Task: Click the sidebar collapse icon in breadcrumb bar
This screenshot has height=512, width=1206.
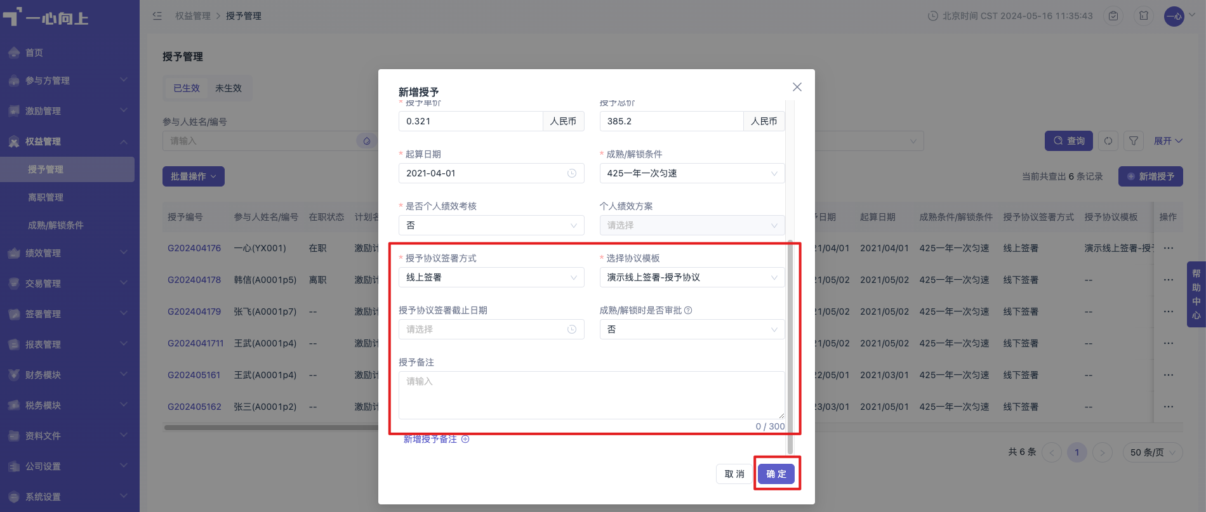Action: point(157,16)
